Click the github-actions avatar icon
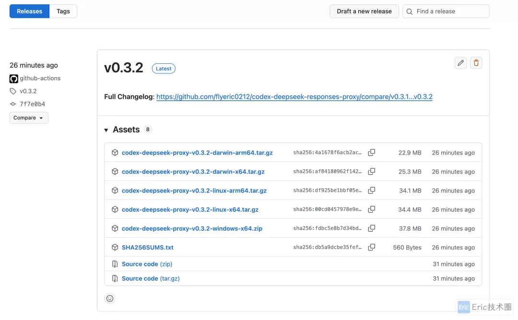Screen dimensions: 518x320 [13, 79]
